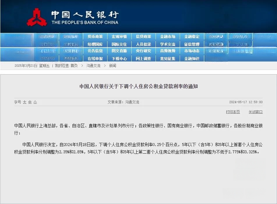This screenshot has height=204, width=277.
Task: Click the 首页 breadcrumb link
Action: (74, 66)
